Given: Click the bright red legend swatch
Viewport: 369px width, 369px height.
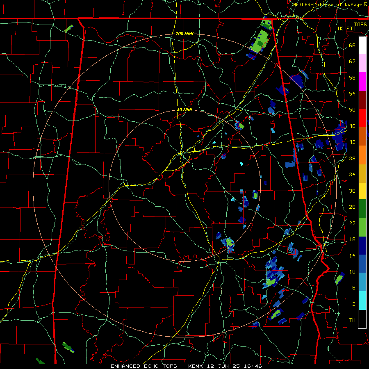Looking at the screenshot, I should click(362, 118).
